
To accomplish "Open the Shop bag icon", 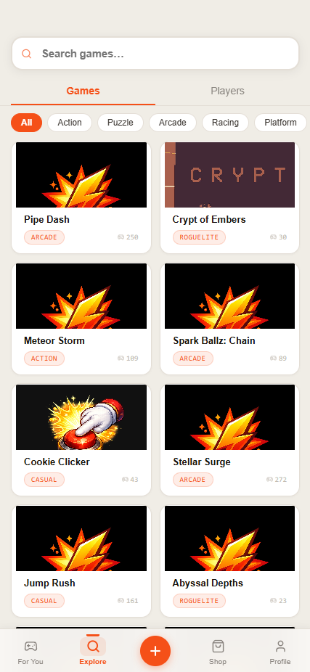I will (x=218, y=646).
